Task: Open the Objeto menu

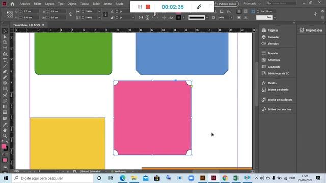Action: coord(72,4)
